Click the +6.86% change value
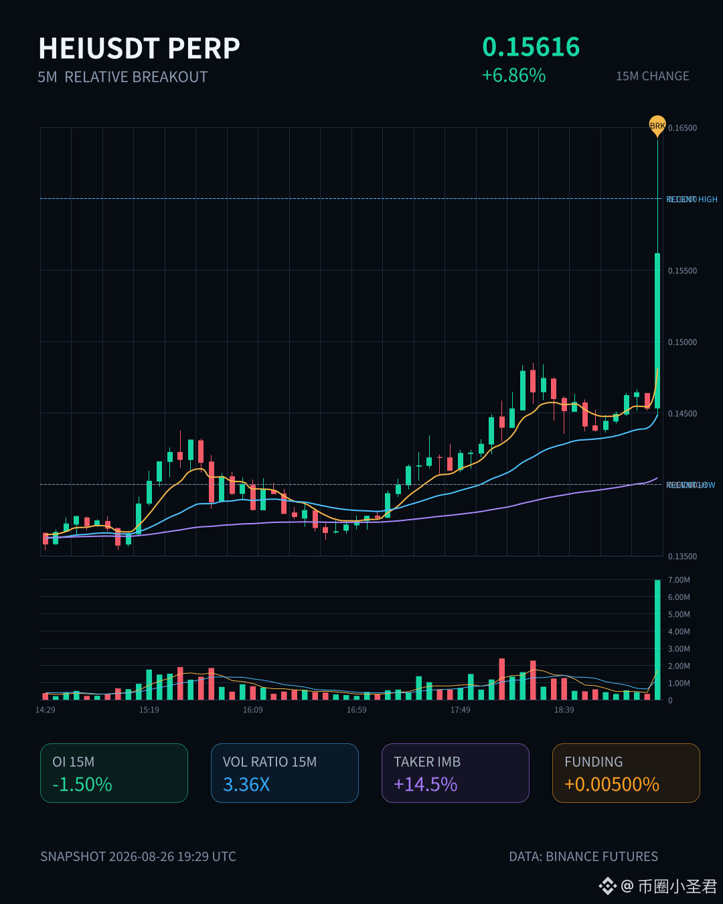The image size is (723, 904). click(514, 75)
